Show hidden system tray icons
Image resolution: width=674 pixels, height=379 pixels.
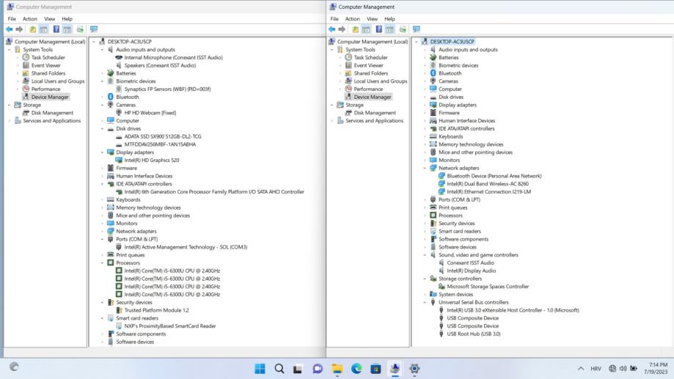[581, 369]
